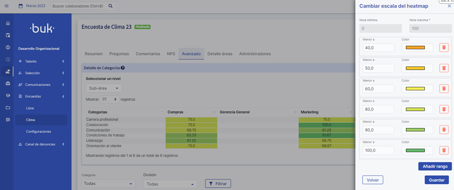Open the Mostrar 25 registros selector

coord(109,99)
